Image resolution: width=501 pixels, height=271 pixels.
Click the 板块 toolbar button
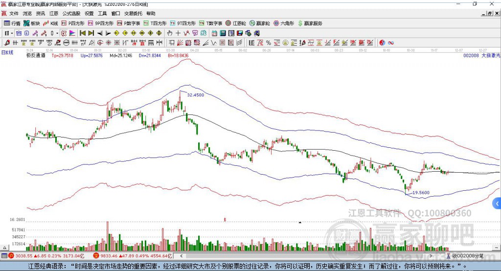[32, 23]
